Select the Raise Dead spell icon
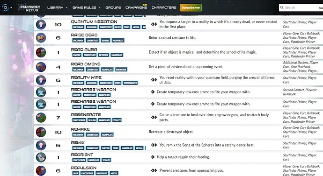The height and width of the screenshot is (176, 323). pos(41,38)
